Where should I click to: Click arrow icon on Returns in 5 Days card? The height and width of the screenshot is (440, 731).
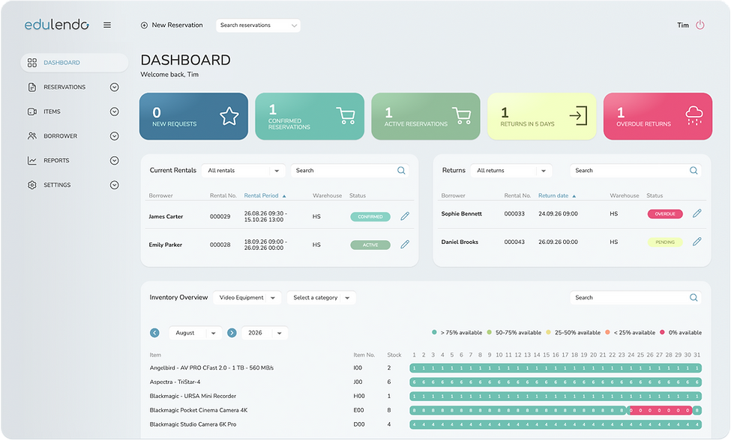(x=578, y=116)
